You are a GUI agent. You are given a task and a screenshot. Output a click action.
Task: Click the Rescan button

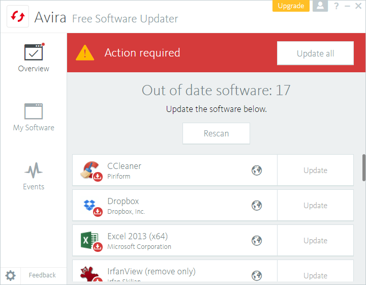coord(216,133)
